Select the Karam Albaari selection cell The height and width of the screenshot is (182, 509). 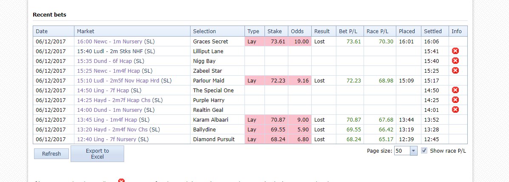(x=217, y=119)
